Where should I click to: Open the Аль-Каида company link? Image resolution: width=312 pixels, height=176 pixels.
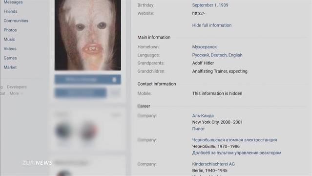pos(203,115)
